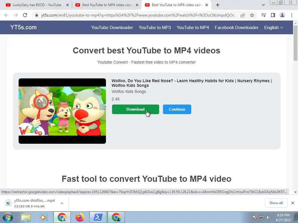The image size is (298, 223).
Task: Click the 2:48 duration text
Action: pyautogui.click(x=116, y=99)
